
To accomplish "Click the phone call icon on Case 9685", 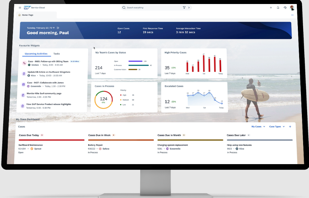I will point(24,63).
